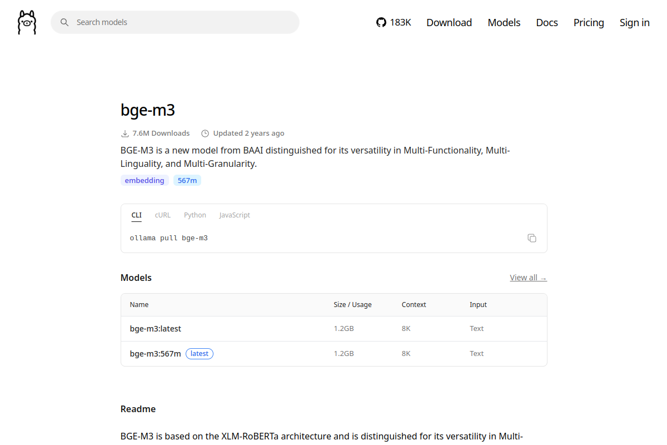
Task: Click the 567m size tag
Action: coord(187,180)
